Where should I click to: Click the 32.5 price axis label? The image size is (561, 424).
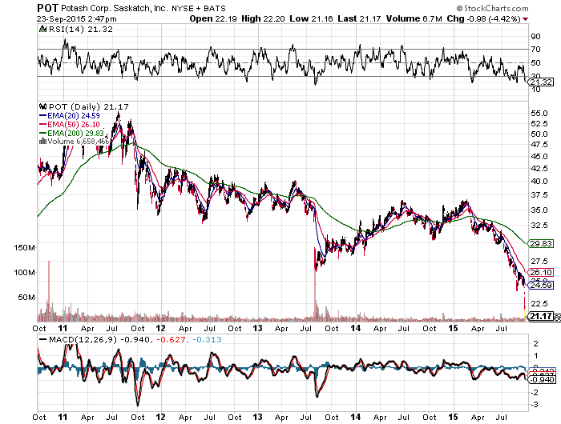(539, 225)
